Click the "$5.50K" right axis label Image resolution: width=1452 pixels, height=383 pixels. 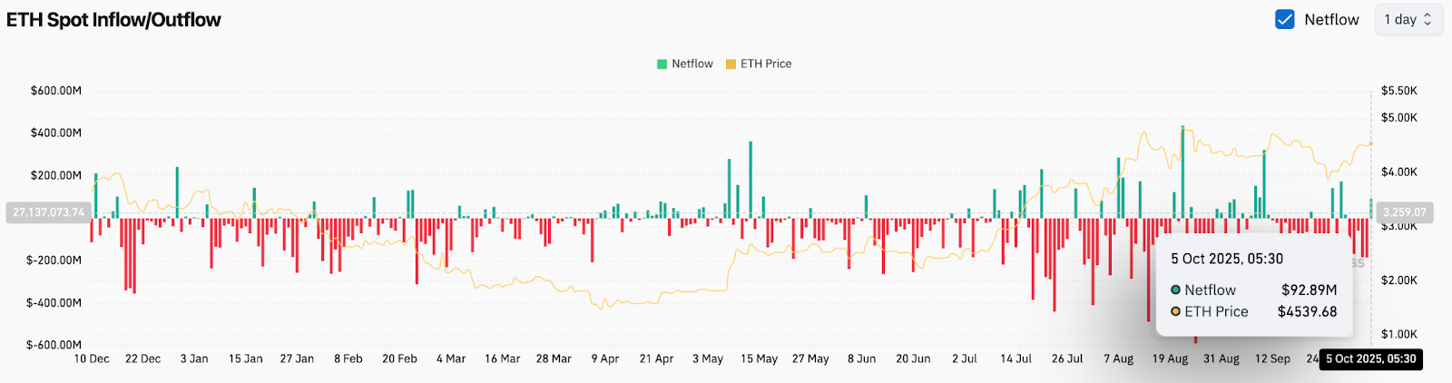point(1398,92)
